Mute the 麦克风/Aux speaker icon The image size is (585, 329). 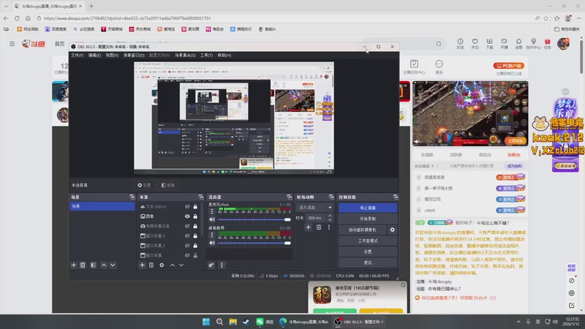point(211,219)
